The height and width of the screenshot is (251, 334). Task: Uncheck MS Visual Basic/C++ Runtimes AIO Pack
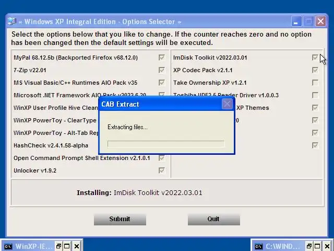tap(162, 83)
